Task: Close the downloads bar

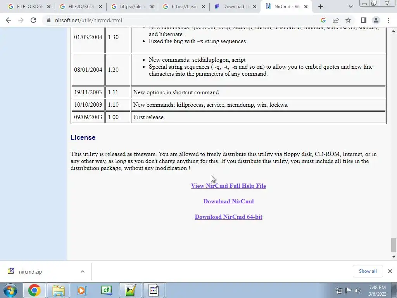Action: coord(390,271)
